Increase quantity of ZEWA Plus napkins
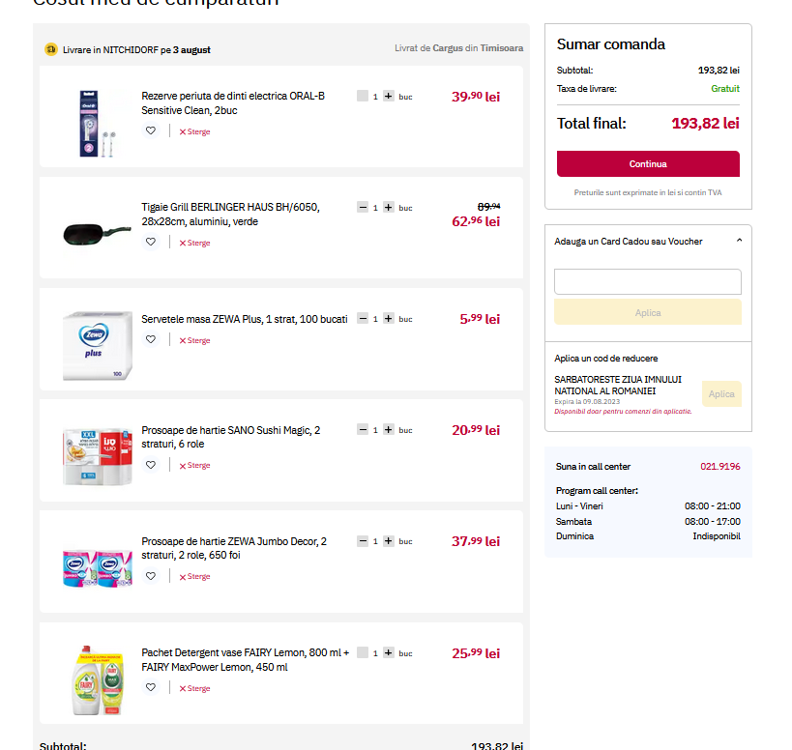The image size is (792, 750). (389, 319)
